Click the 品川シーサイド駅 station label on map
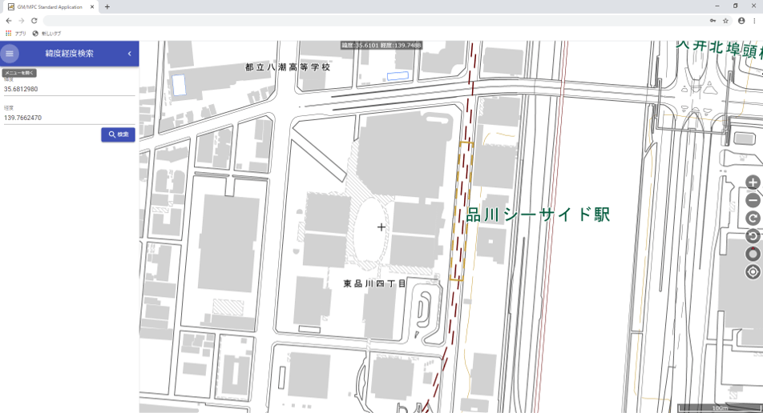763x413 pixels. [538, 215]
